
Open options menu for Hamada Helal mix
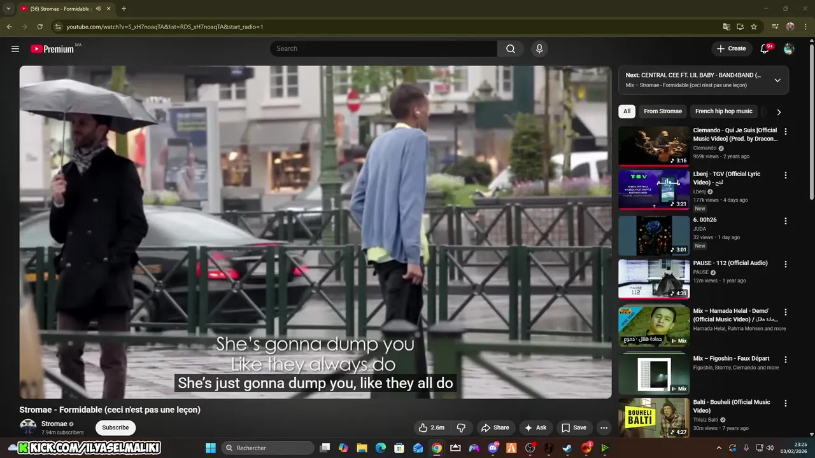pos(785,312)
